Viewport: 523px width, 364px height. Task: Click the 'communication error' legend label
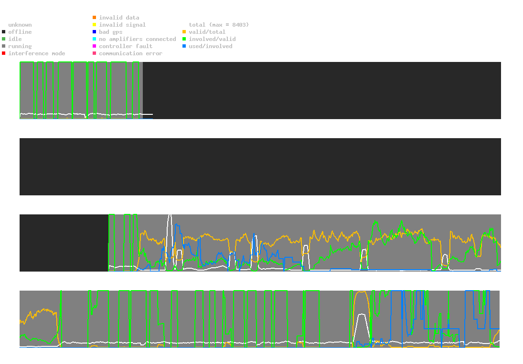click(x=131, y=53)
